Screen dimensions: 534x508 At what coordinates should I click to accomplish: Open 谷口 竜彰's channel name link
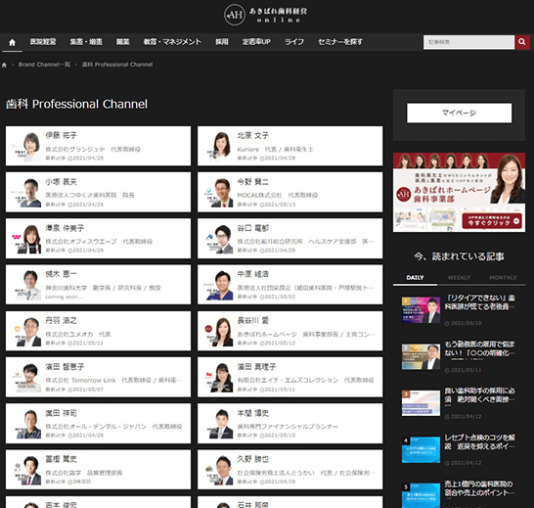pyautogui.click(x=253, y=228)
